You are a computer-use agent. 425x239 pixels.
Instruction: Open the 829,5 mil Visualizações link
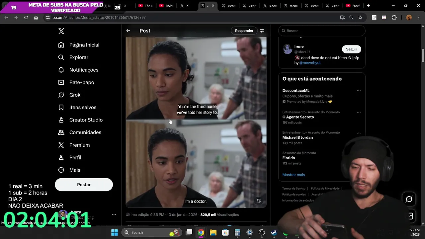[x=219, y=215]
